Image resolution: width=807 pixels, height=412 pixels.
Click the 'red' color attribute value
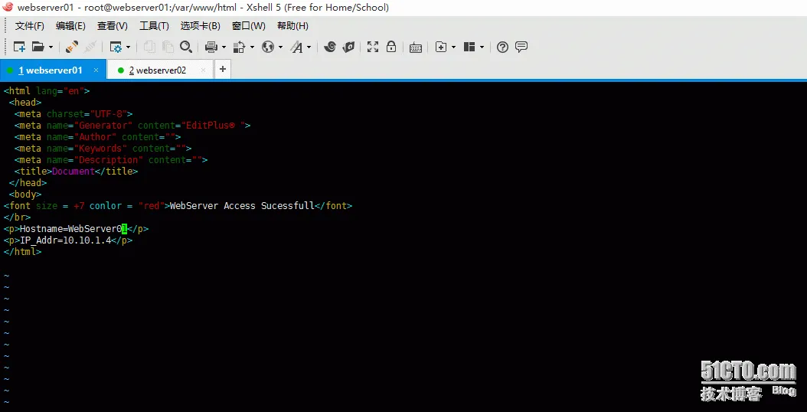[152, 206]
